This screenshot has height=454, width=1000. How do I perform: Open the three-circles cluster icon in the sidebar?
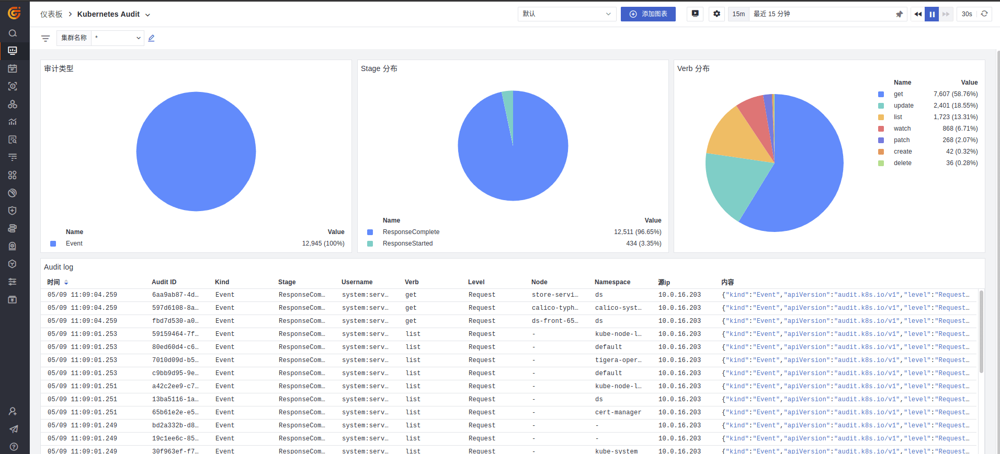click(13, 104)
